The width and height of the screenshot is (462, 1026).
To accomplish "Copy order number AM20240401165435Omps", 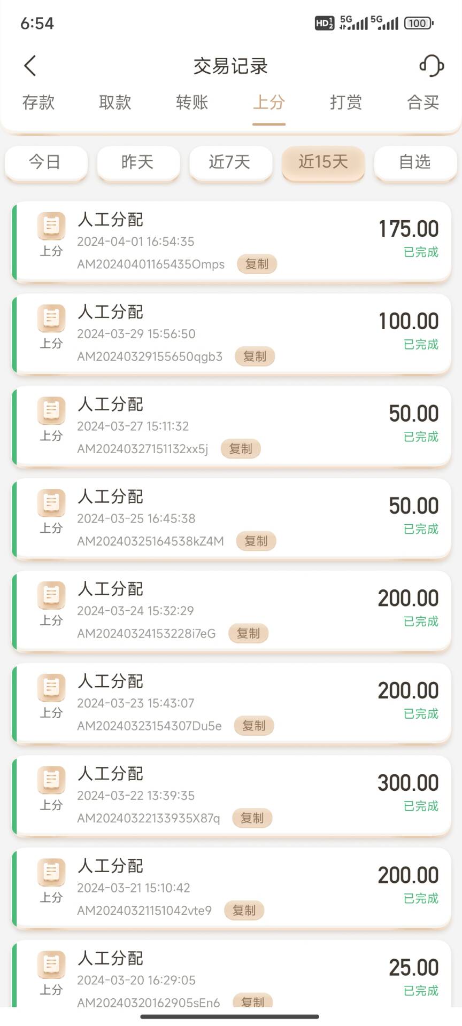I will click(257, 264).
